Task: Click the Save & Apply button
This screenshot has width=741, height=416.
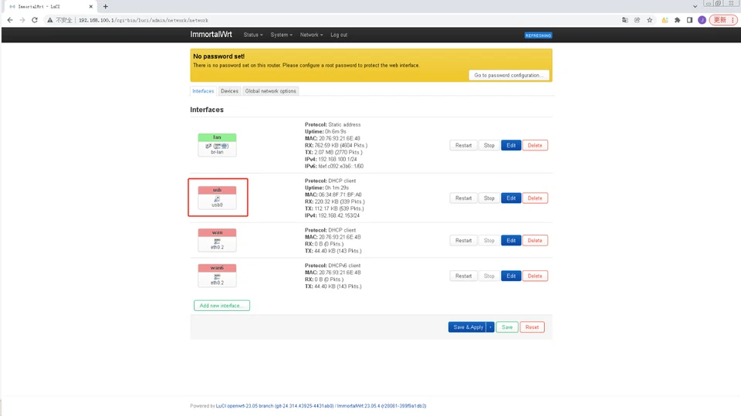Action: point(468,327)
